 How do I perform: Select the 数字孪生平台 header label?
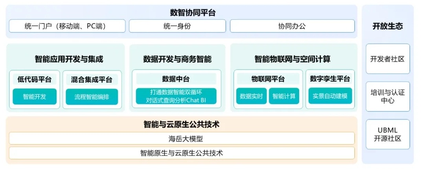330,79
